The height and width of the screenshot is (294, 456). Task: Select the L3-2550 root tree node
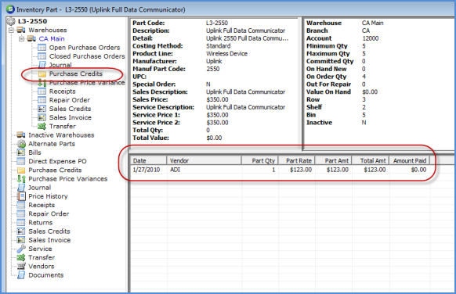[x=32, y=21]
